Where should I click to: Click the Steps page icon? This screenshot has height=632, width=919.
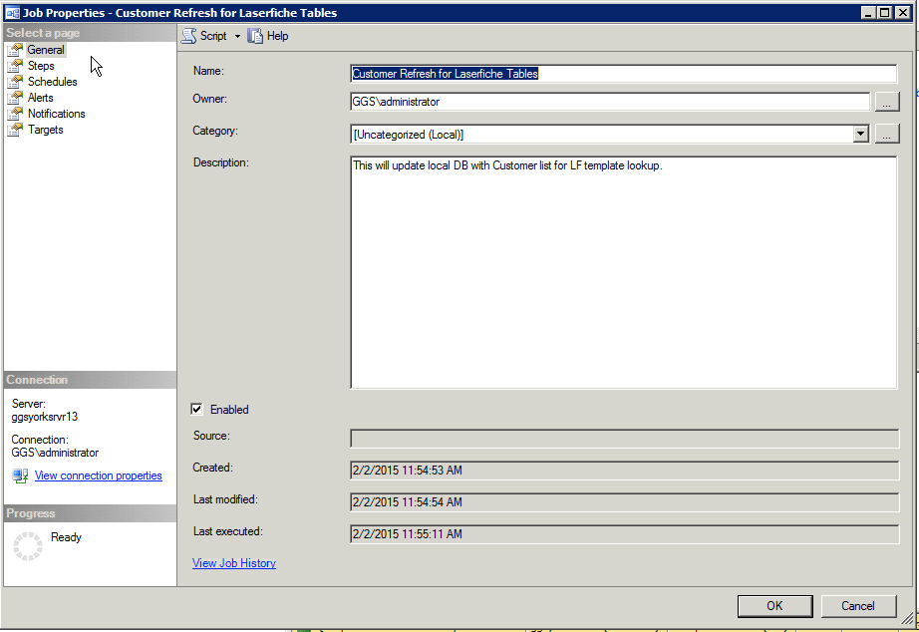(x=15, y=66)
